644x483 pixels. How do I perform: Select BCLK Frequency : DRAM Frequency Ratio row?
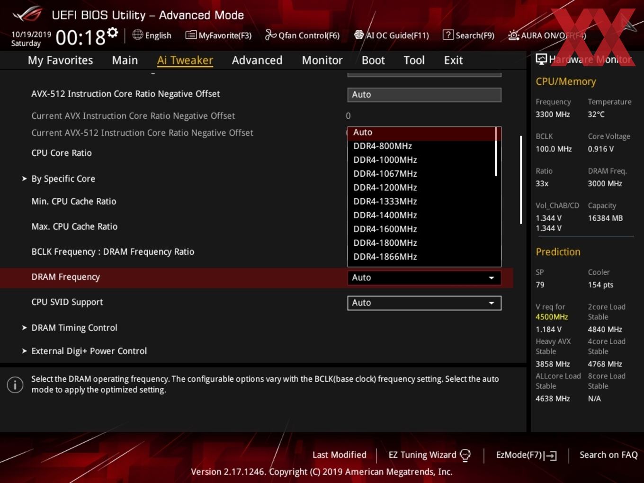tap(113, 251)
